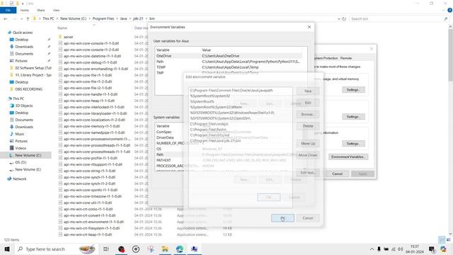Expand the Explorer ribbon chevron
This screenshot has width=453, height=255.
pos(444,11)
